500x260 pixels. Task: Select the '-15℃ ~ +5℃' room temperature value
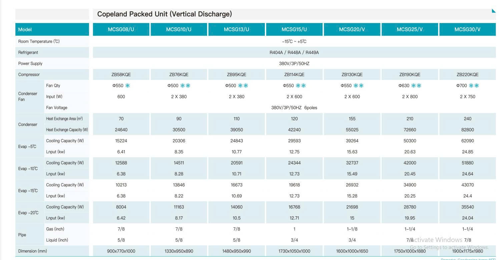tap(294, 41)
